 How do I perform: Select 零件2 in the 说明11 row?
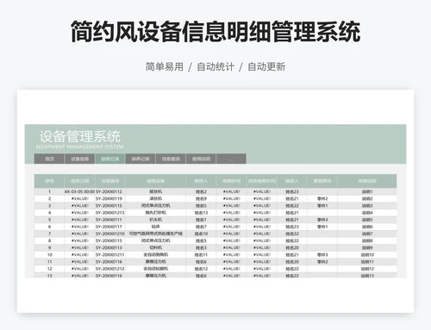322,262
